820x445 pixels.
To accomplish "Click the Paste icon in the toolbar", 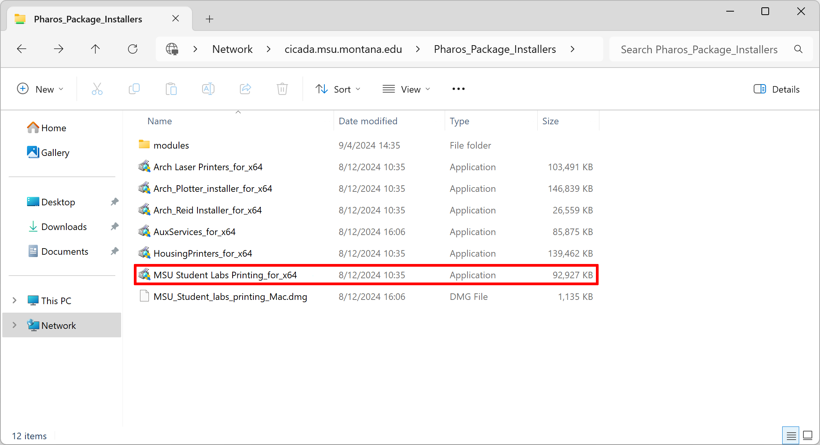I will 171,89.
